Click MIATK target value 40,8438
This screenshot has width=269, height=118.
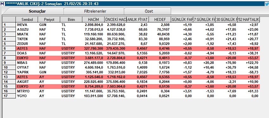click(163, 34)
